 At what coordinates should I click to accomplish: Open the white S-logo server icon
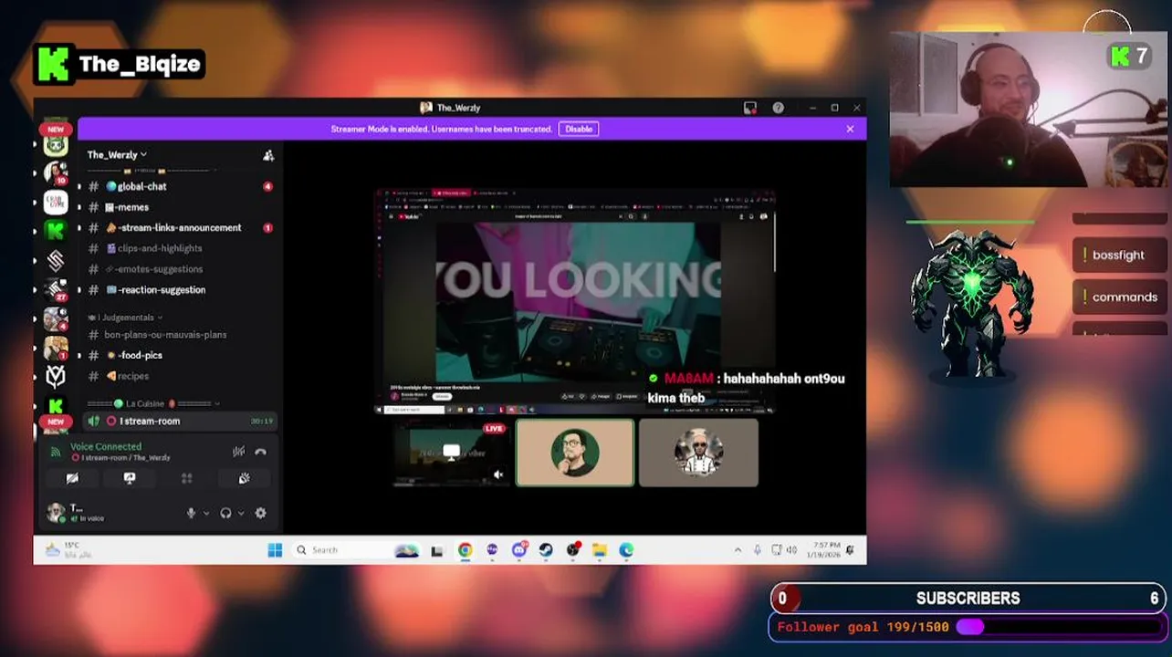tap(56, 260)
